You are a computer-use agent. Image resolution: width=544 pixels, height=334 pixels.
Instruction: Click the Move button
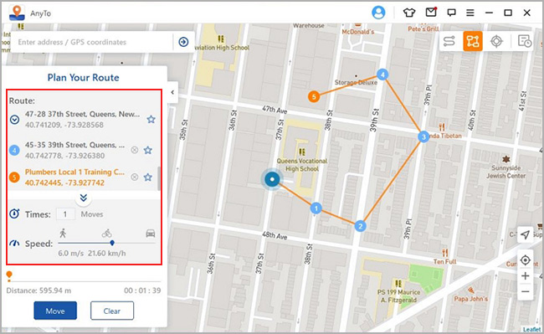[55, 311]
